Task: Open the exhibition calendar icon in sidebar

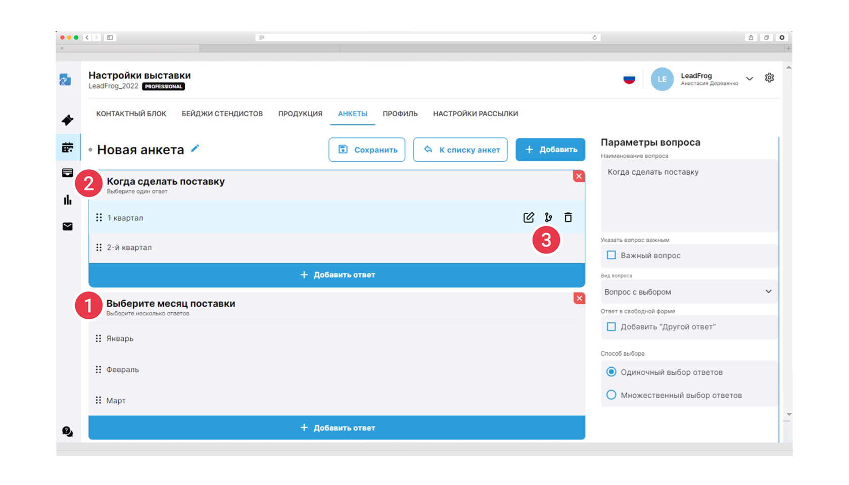Action: (67, 148)
